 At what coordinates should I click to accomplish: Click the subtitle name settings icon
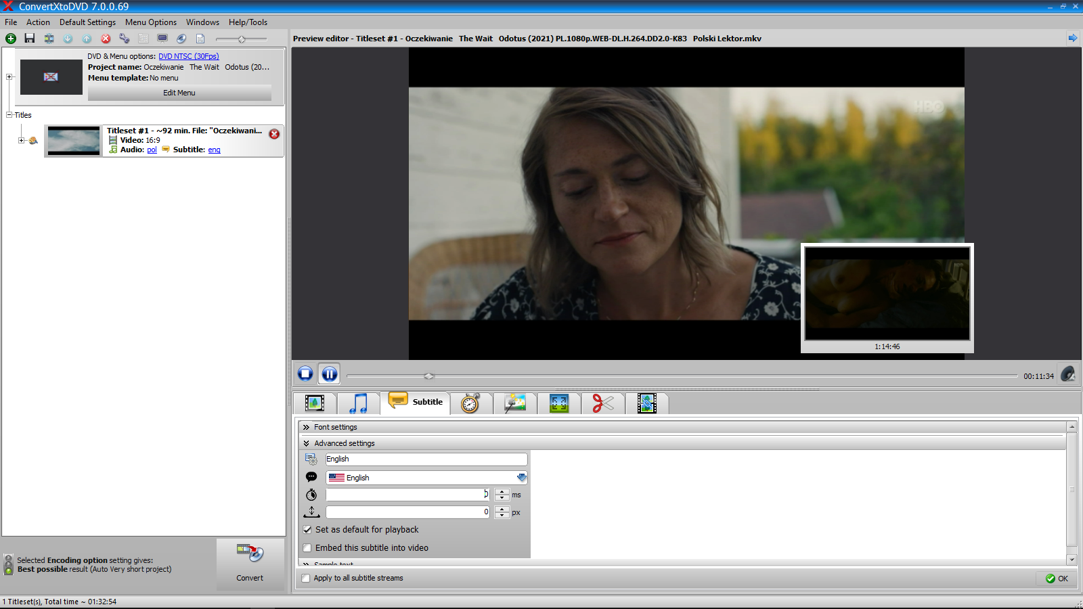click(311, 459)
